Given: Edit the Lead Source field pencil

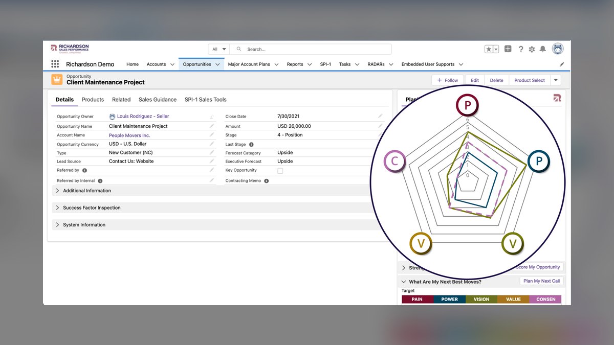Looking at the screenshot, I should 212,161.
